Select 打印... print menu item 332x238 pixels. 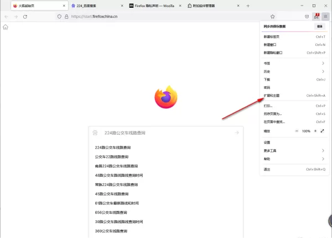pyautogui.click(x=294, y=106)
